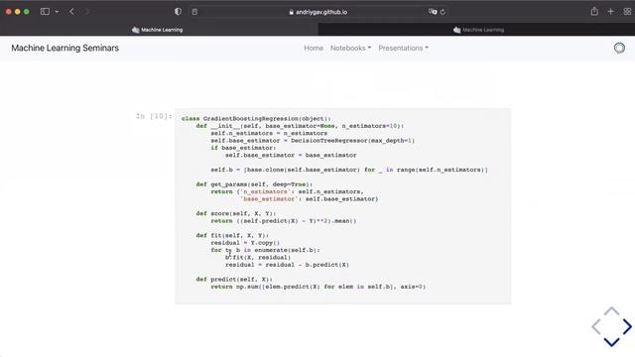The height and width of the screenshot is (357, 635).
Task: Go to the Home page link
Action: (x=314, y=48)
